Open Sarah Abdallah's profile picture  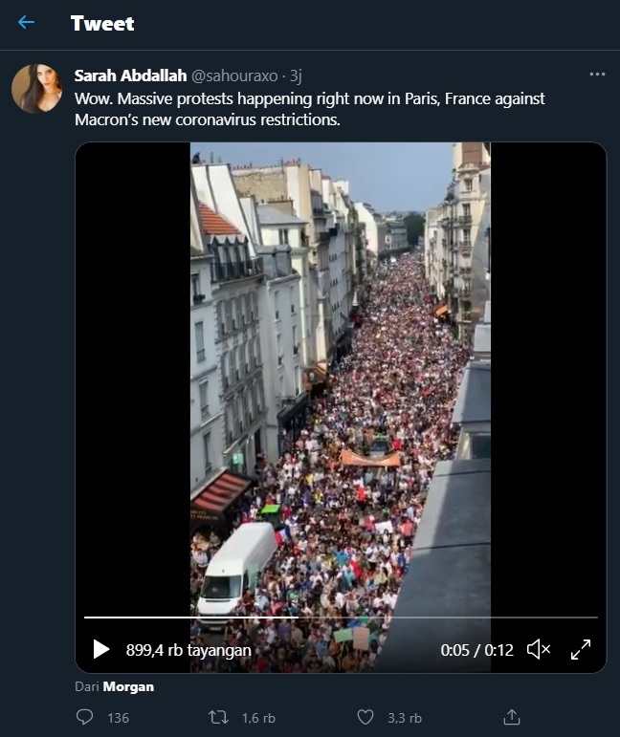tap(36, 88)
